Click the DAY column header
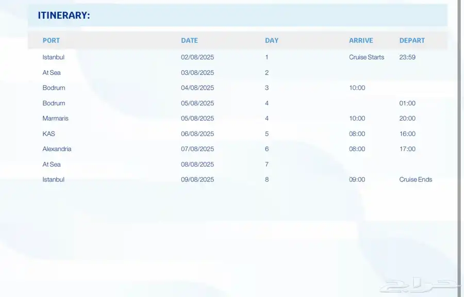The height and width of the screenshot is (297, 464). (x=272, y=41)
